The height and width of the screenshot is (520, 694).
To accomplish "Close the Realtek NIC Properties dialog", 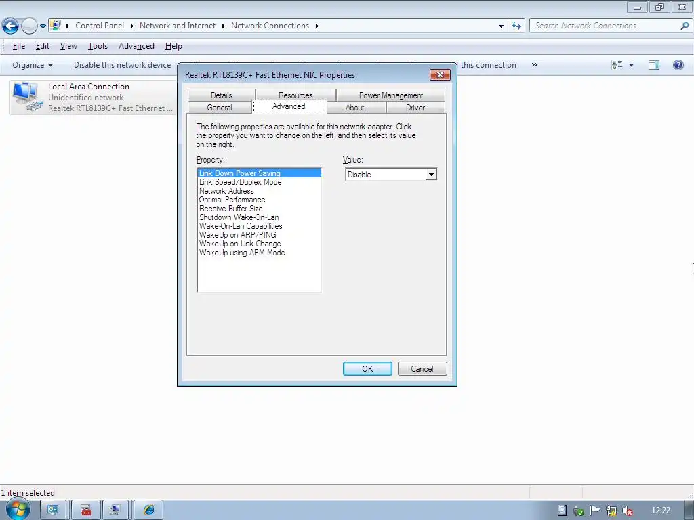I will tap(440, 74).
